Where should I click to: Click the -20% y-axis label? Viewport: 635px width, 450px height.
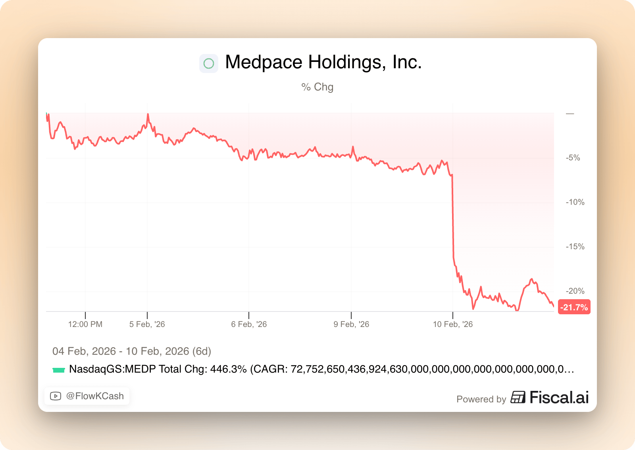tap(575, 291)
